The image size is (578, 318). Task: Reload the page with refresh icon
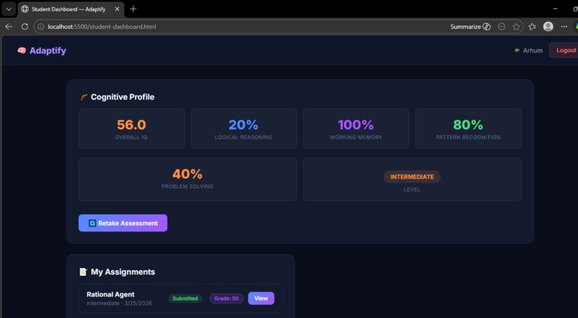[24, 26]
